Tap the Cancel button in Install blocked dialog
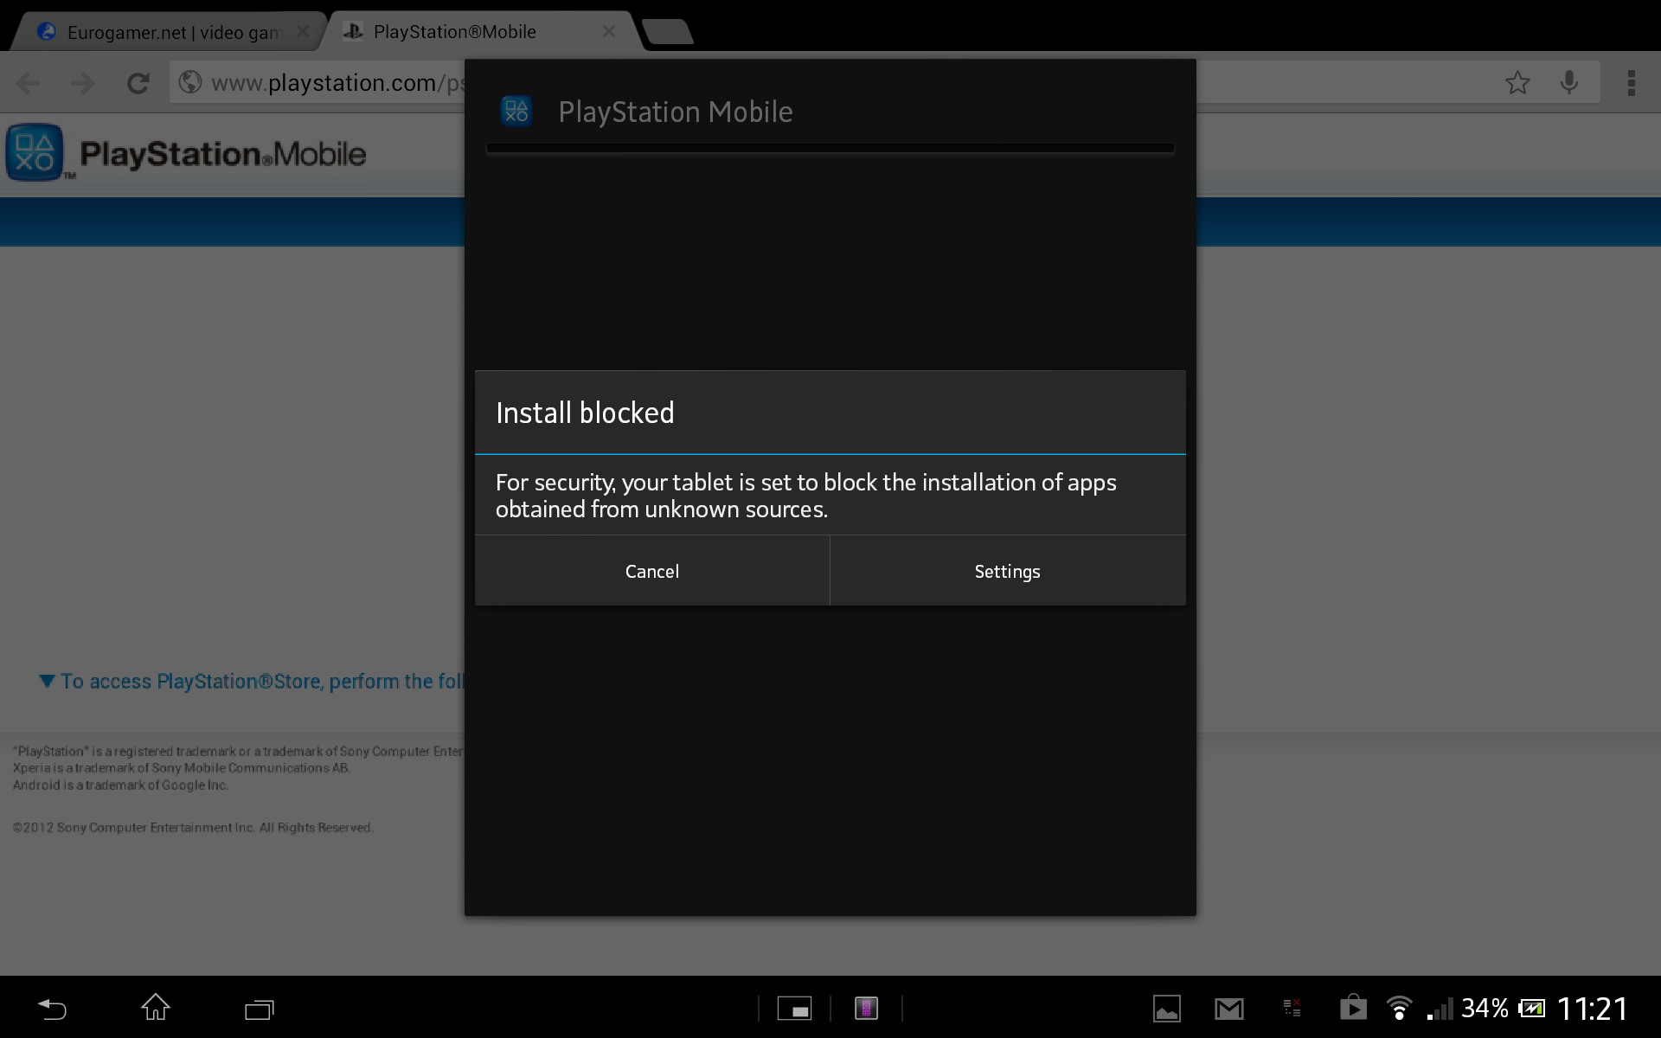1661x1038 pixels. (652, 571)
